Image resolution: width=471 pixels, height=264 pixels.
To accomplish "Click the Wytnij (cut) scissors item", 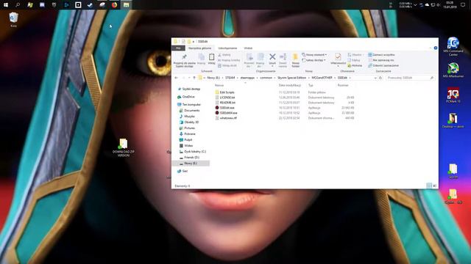I will tap(224, 55).
